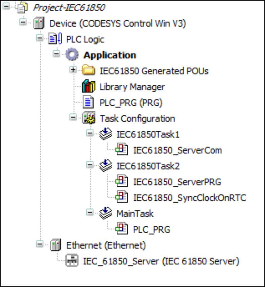Select the Project-IEC61850 root node
265x287 pixels.
click(x=69, y=8)
